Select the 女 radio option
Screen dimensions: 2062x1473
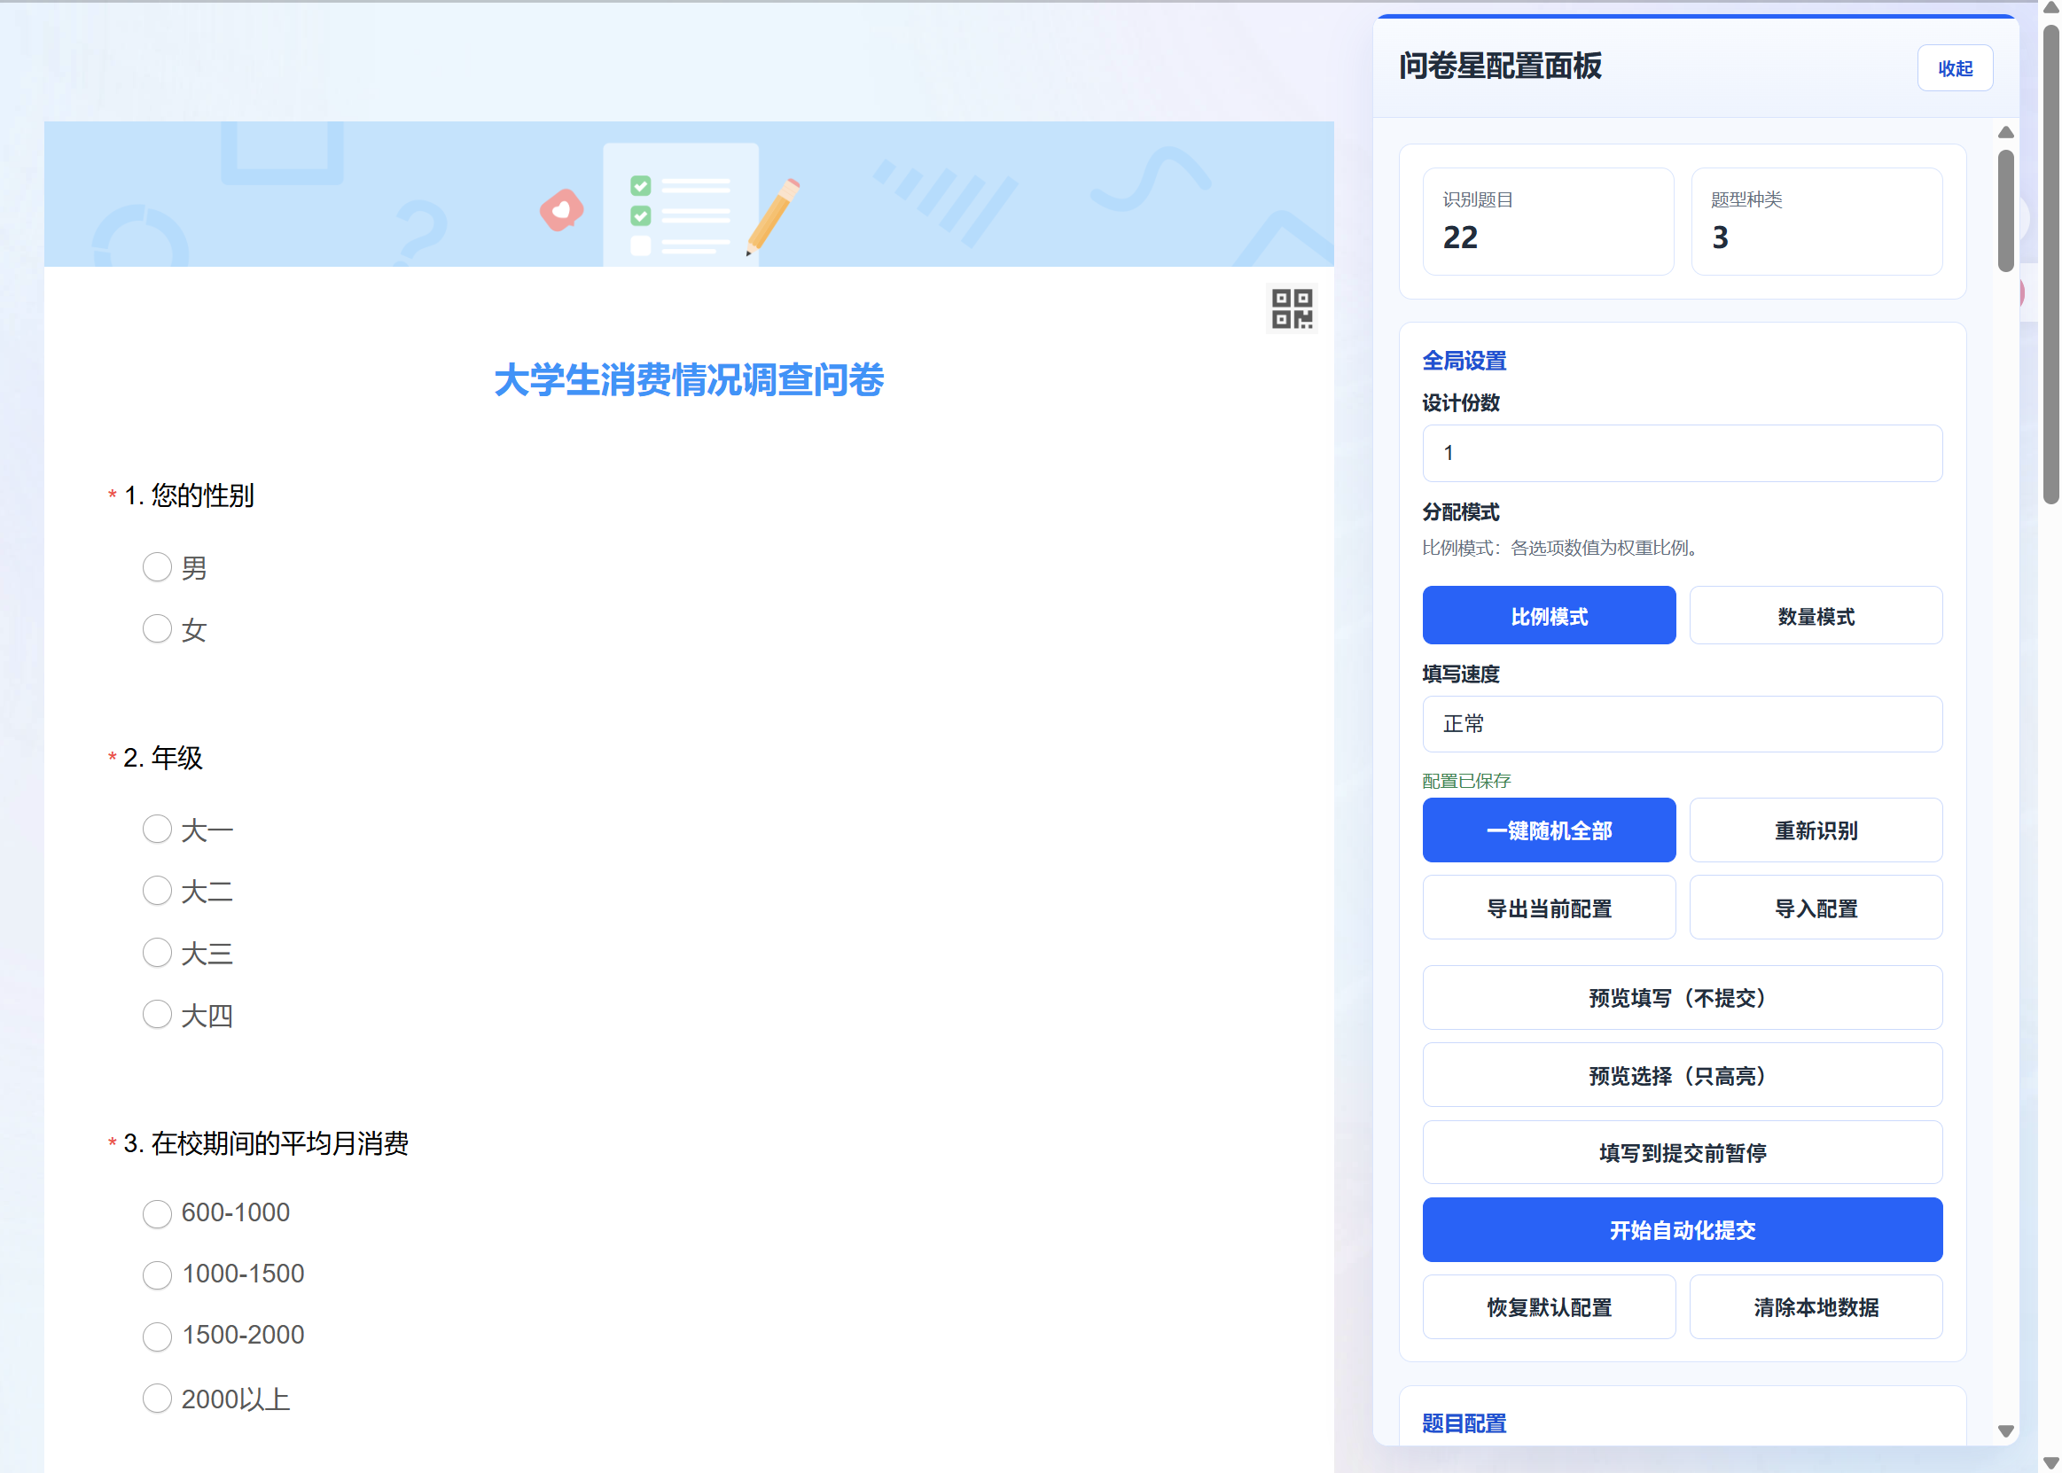pos(157,628)
